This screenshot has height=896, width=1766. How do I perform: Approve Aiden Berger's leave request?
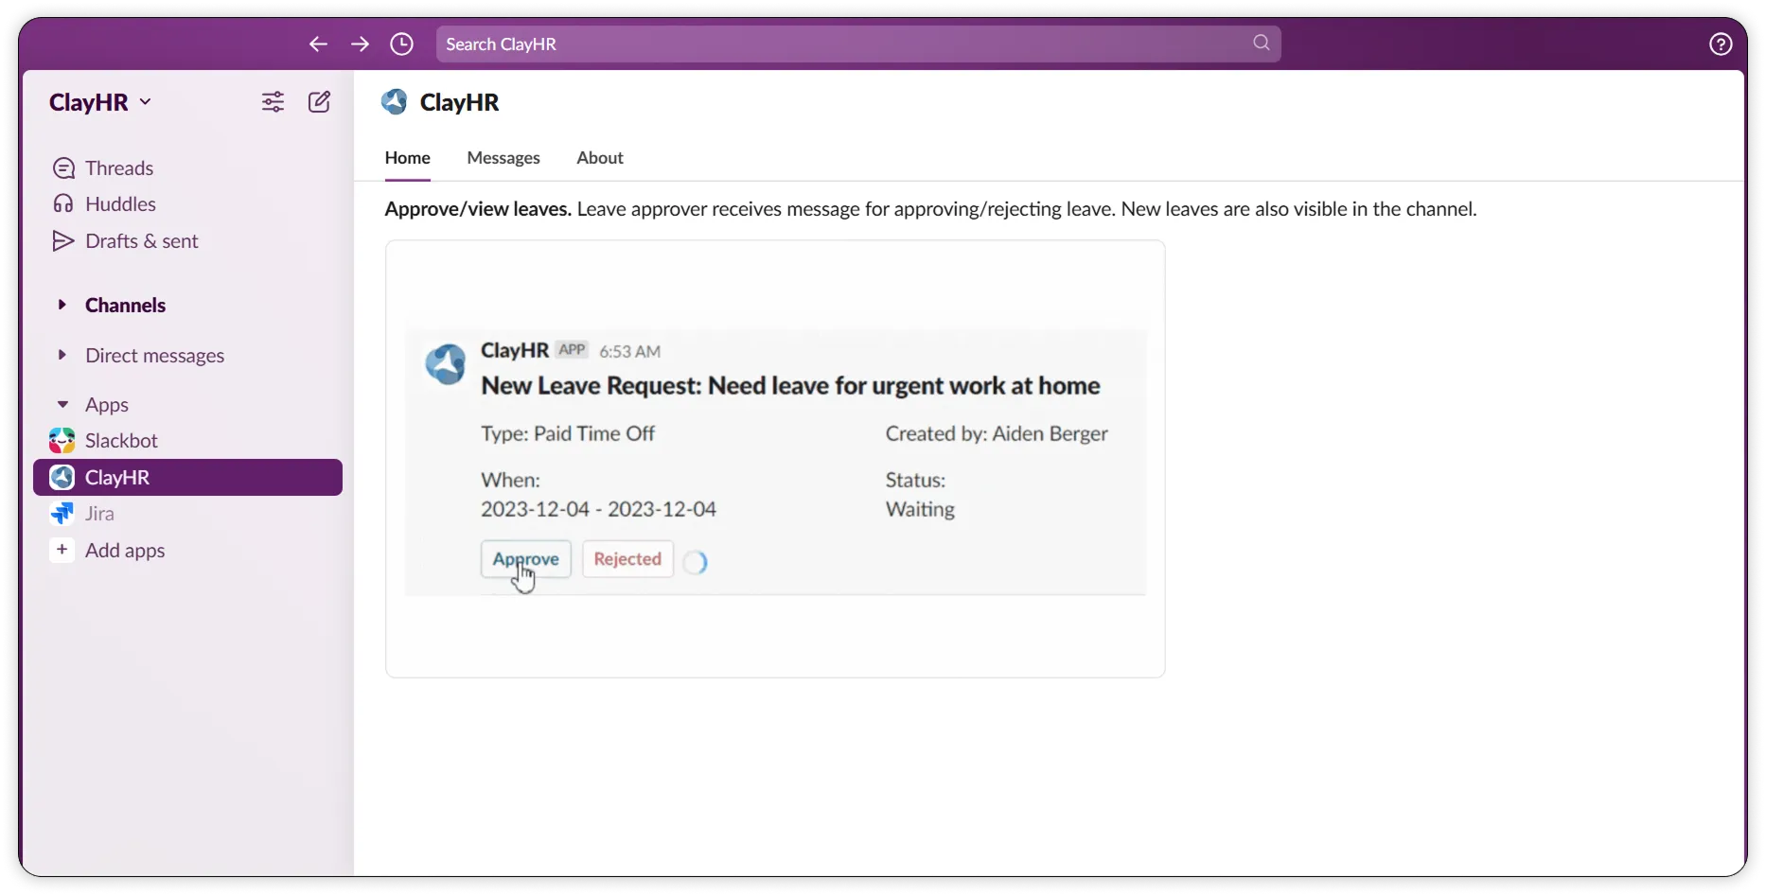tap(526, 558)
